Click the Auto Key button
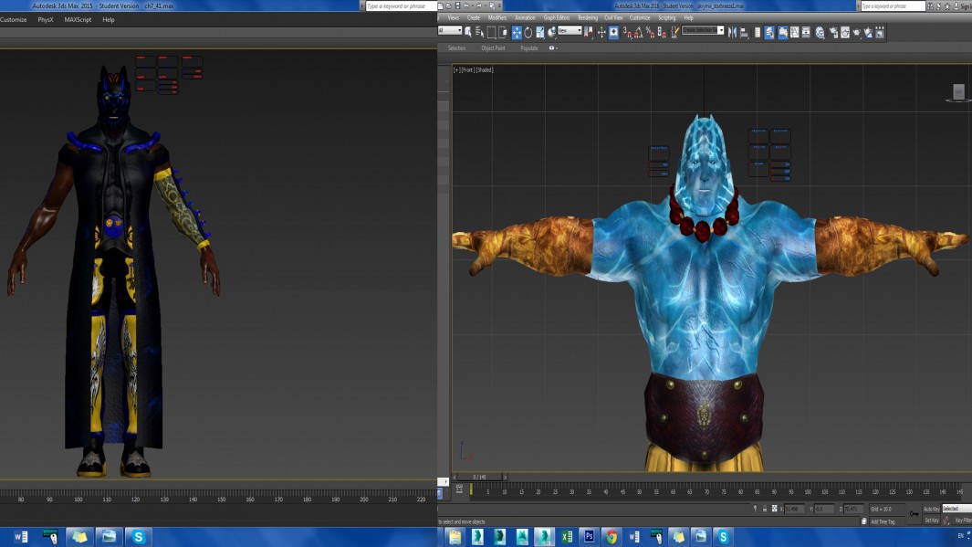The image size is (972, 547). tap(932, 510)
